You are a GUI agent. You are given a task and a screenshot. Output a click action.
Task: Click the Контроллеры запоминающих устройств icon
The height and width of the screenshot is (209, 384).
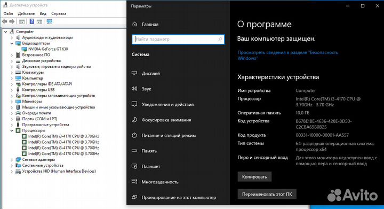18,96
